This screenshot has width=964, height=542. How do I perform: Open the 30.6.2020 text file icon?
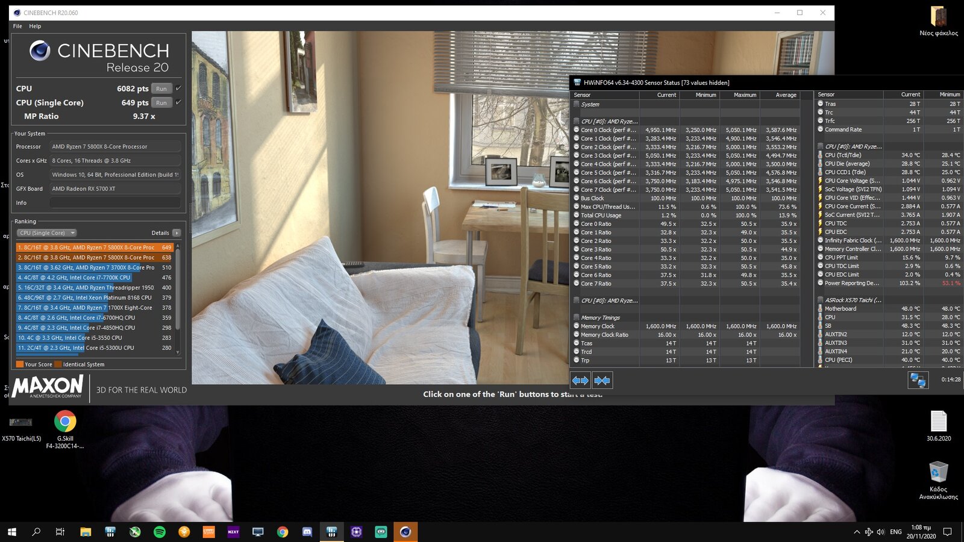[x=939, y=426]
